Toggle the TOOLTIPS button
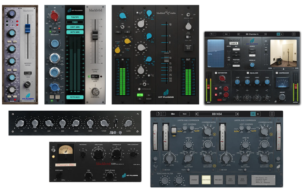 75,17
